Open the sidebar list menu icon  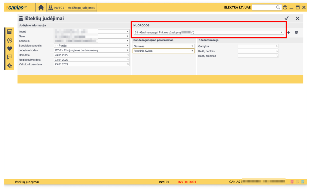(10, 32)
